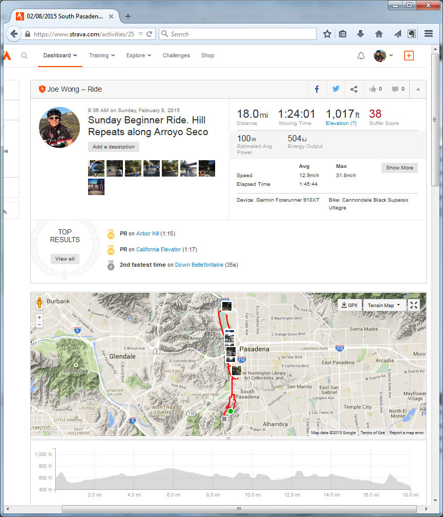
Task: Open the Terrain Map dropdown
Action: [x=384, y=305]
